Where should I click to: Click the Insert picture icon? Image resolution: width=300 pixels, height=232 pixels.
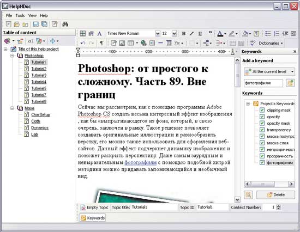pos(122,43)
